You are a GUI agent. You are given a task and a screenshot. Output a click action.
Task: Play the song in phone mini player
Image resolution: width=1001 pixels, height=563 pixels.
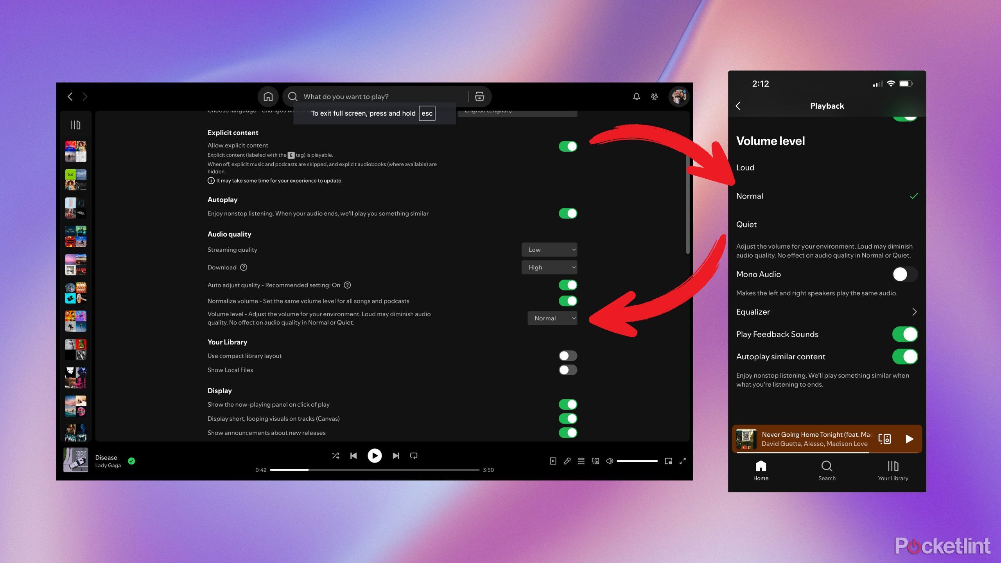[910, 439]
